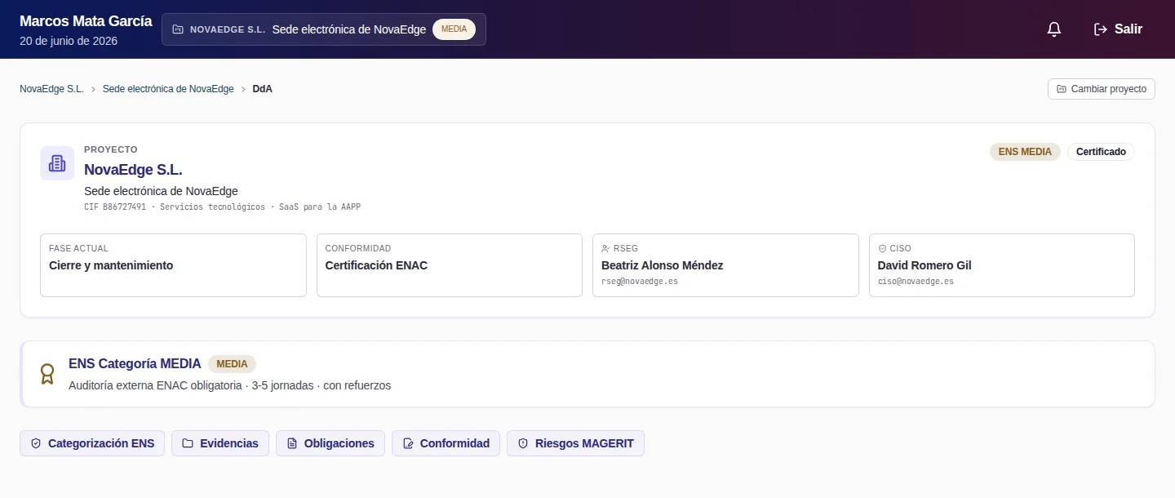1175x498 pixels.
Task: Click the CIF B86727491 details line
Action: [222, 207]
